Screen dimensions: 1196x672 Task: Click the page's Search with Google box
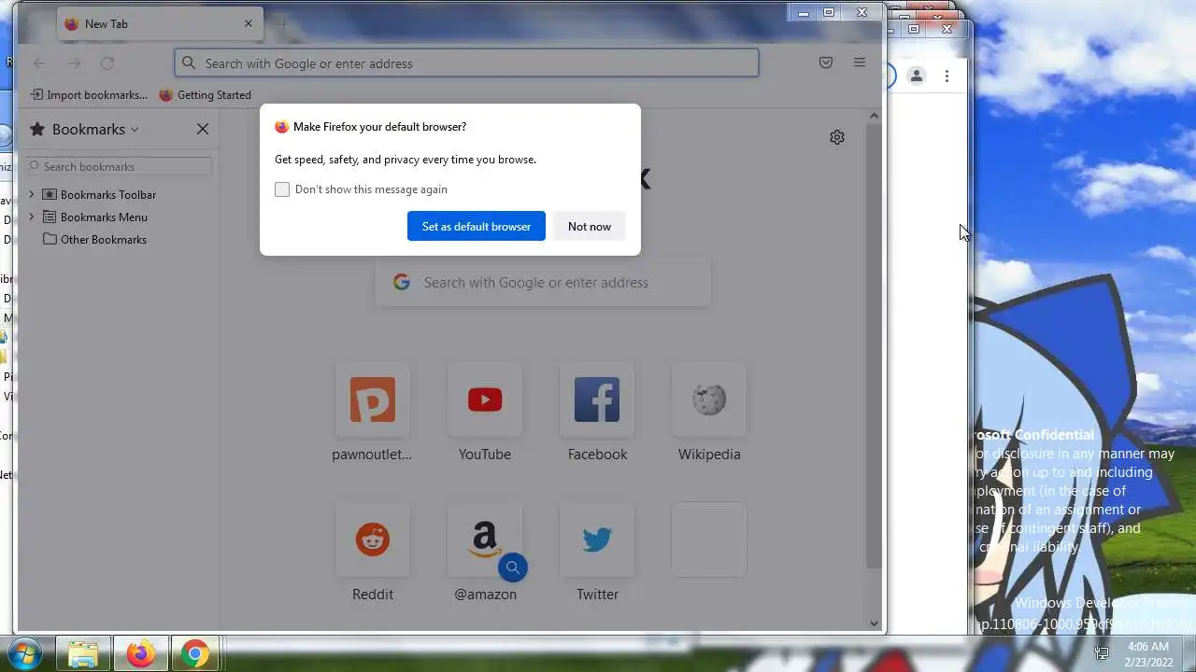tap(543, 282)
